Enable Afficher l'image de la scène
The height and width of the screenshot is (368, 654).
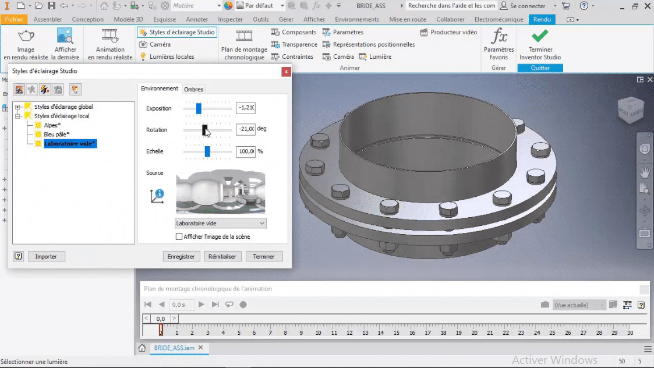coord(180,236)
